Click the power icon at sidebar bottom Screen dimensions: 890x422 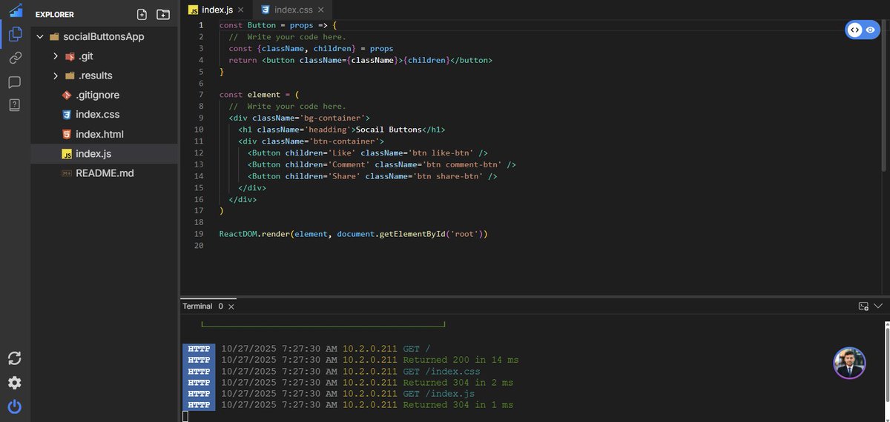point(15,406)
